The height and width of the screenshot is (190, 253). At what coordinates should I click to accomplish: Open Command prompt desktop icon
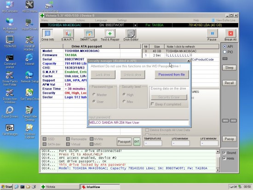[10, 61]
